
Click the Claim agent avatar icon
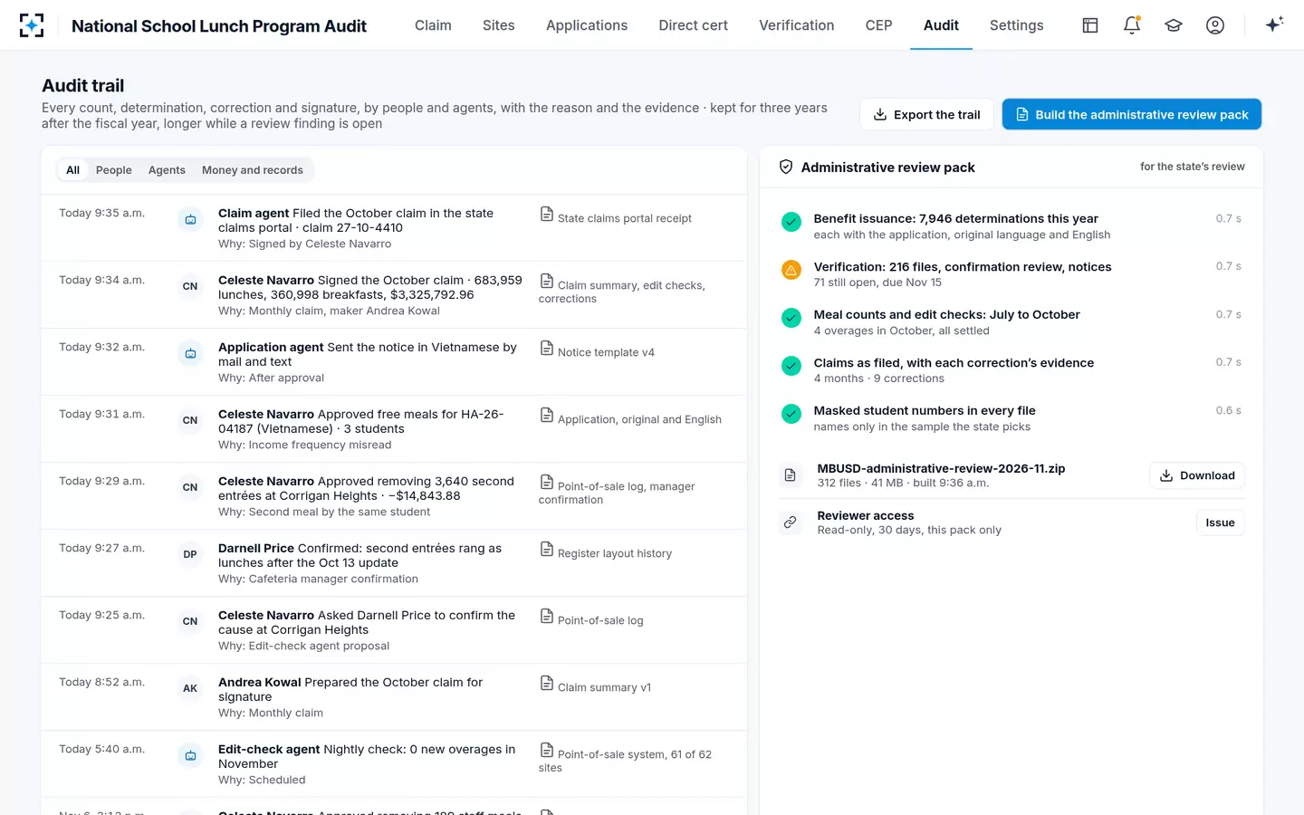(190, 219)
